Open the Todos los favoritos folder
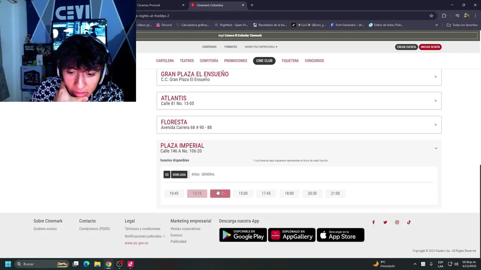 tap(462, 25)
